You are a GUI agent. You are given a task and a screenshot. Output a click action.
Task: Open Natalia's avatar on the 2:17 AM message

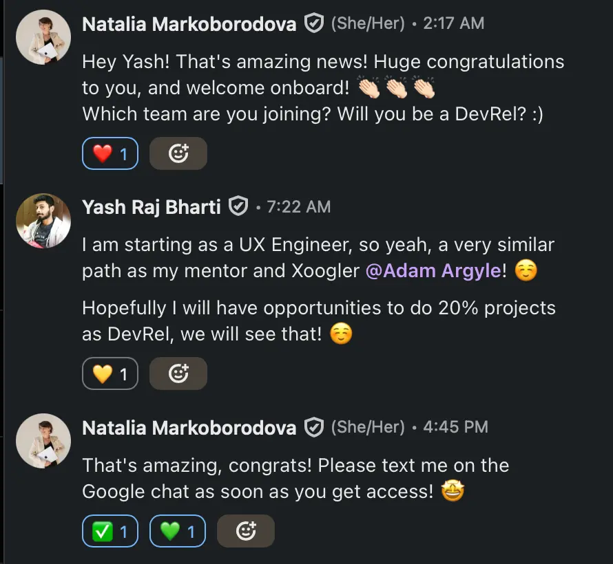[x=43, y=38]
